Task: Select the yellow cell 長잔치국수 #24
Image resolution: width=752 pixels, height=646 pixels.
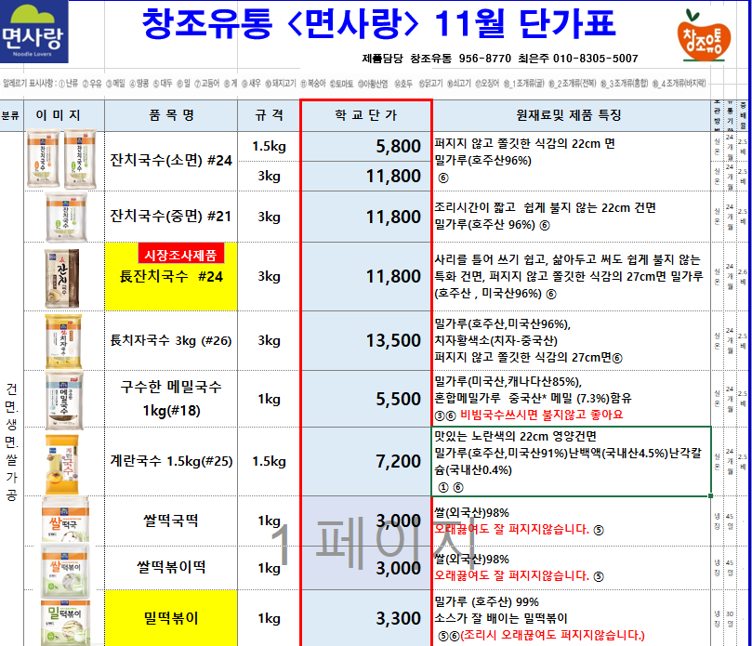Action: point(171,277)
